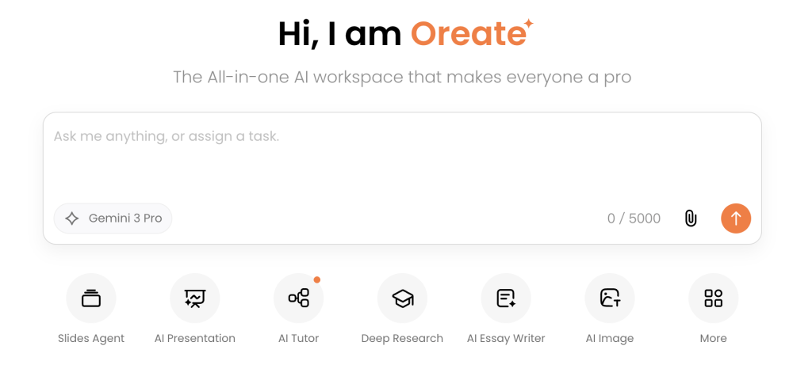The width and height of the screenshot is (793, 380).
Task: Open the Gemini 3 Pro model selector
Action: pos(113,218)
